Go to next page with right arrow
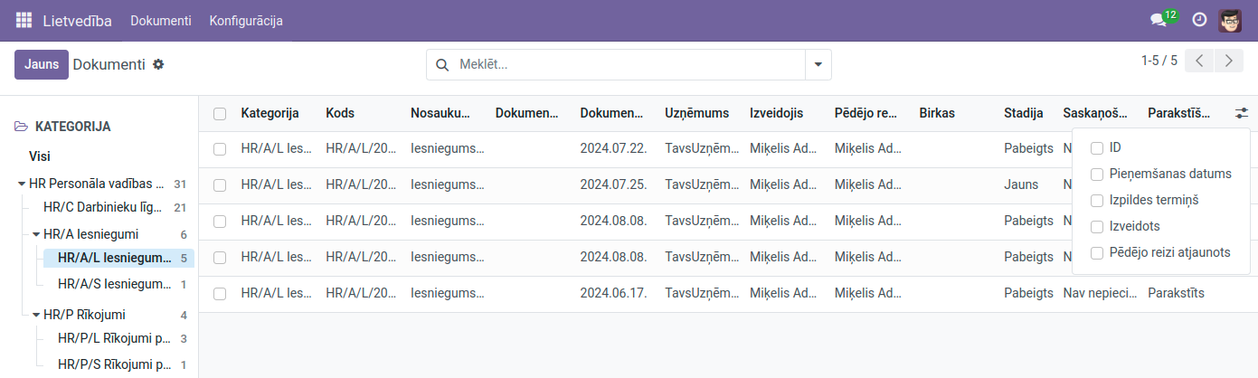This screenshot has height=378, width=1258. [x=1228, y=61]
